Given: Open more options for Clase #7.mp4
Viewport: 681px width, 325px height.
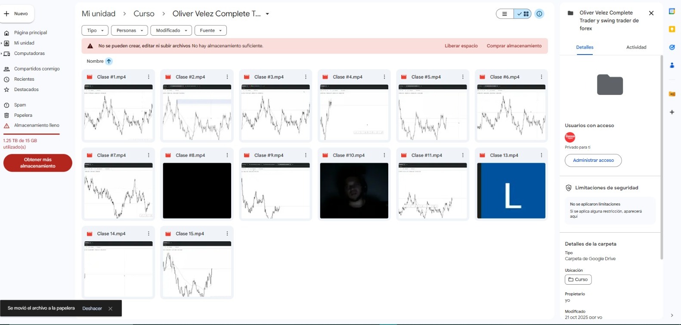Looking at the screenshot, I should coord(149,155).
